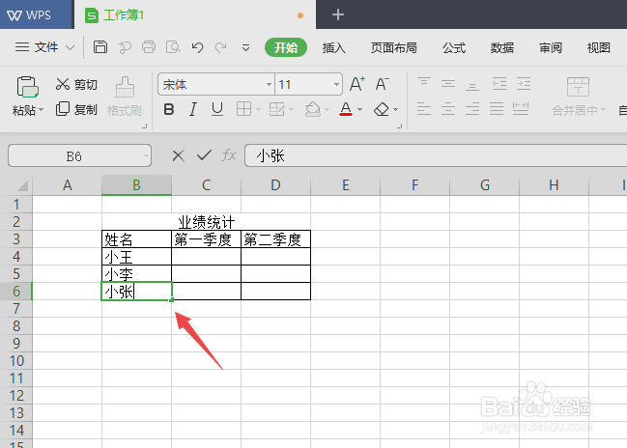The image size is (627, 448).
Task: Decrease font size with A- icon
Action: (x=382, y=84)
